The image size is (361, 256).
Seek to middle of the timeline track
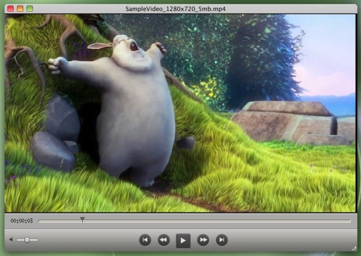coord(195,221)
